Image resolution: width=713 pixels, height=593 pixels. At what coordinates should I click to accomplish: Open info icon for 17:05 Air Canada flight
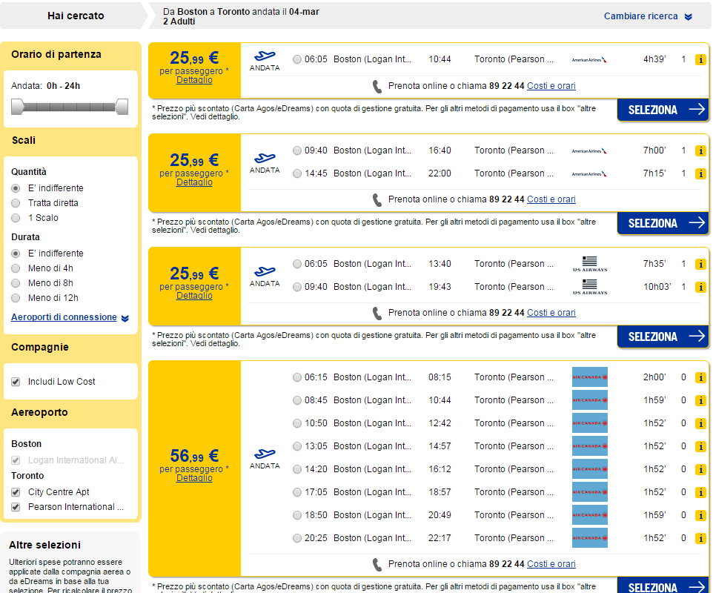click(700, 492)
